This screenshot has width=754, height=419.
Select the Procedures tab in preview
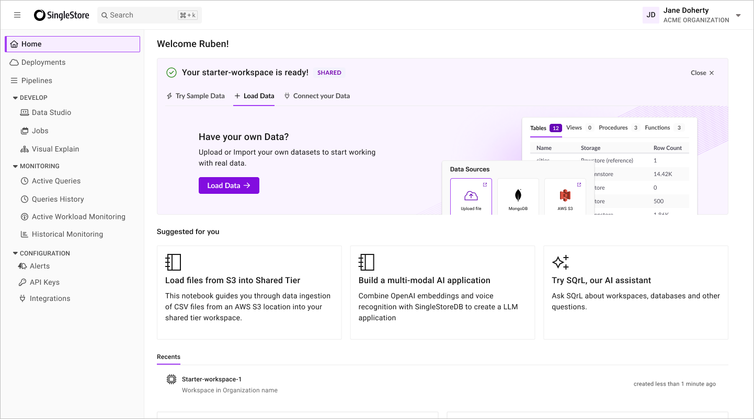coord(619,128)
